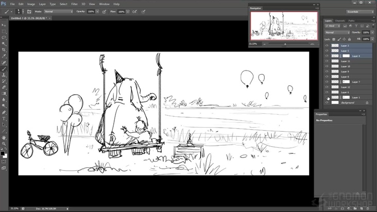
Task: Open brush Flow slider arrow
Action: tap(128, 11)
